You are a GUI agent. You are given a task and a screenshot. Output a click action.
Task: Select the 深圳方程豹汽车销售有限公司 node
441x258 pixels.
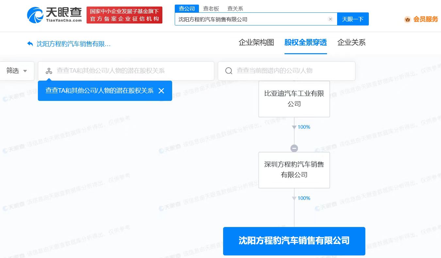coord(294,170)
